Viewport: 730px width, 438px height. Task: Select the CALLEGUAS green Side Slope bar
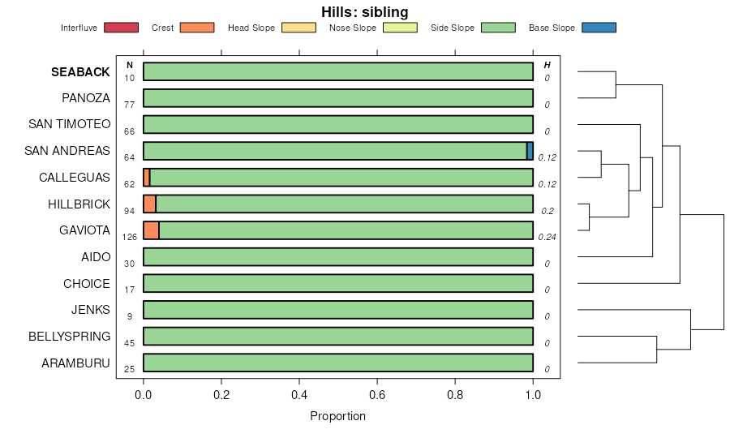click(x=341, y=178)
